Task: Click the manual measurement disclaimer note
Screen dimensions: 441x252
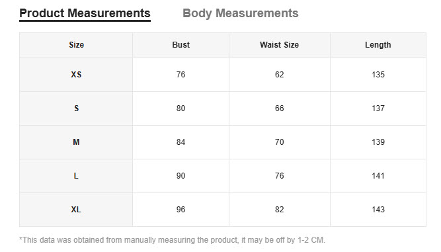Action: [172, 240]
